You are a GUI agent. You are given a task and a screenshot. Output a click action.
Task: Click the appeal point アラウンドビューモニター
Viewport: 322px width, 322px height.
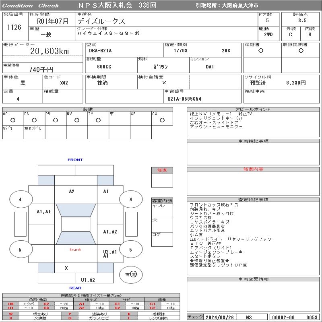pos(216,127)
